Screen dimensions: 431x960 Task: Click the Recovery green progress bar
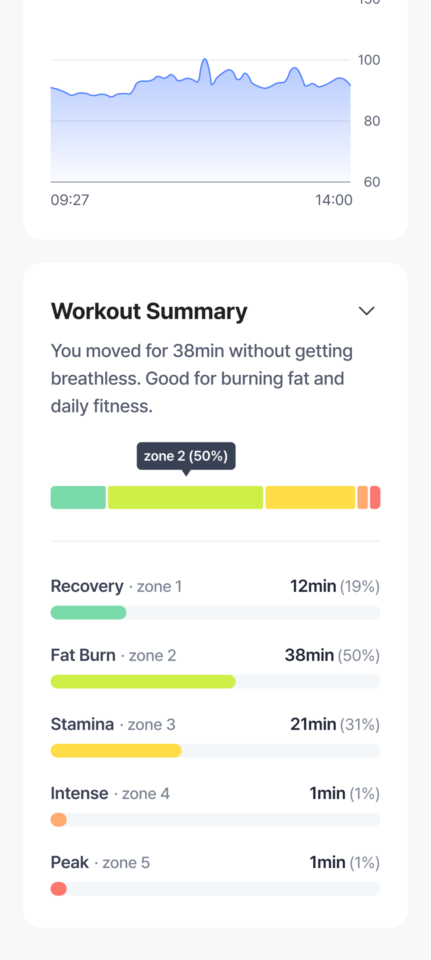coord(89,612)
